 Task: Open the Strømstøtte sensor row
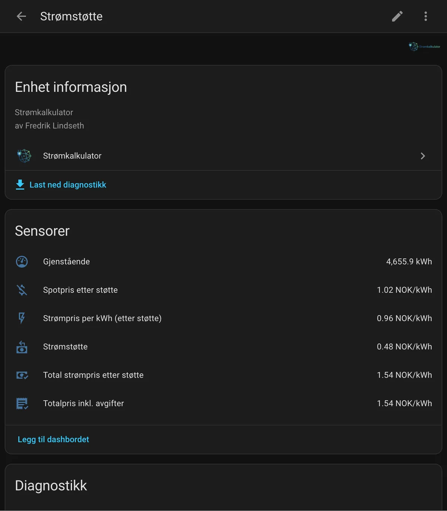click(223, 347)
